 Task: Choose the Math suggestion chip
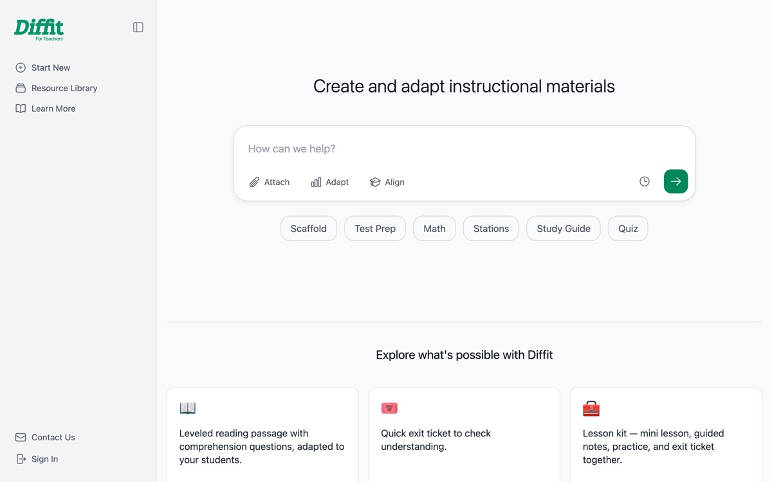434,228
